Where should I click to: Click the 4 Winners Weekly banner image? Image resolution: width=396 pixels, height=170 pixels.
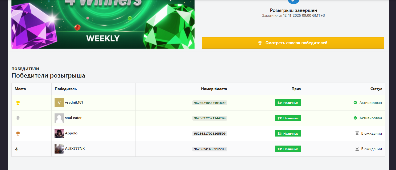click(x=103, y=24)
